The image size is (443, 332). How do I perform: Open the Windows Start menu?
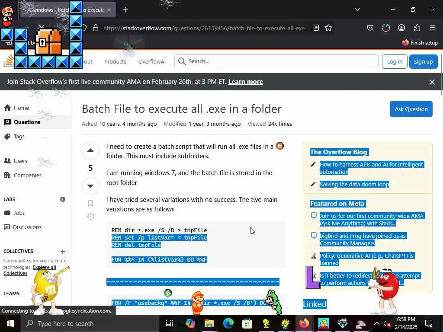tap(10, 323)
